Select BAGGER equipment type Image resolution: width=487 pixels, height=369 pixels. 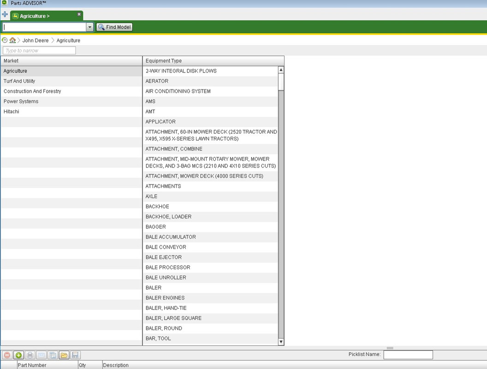click(x=210, y=227)
